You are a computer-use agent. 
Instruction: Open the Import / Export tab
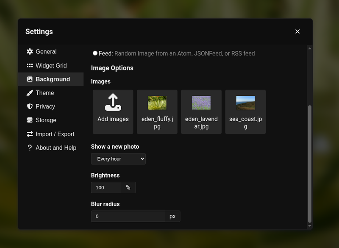coord(51,134)
